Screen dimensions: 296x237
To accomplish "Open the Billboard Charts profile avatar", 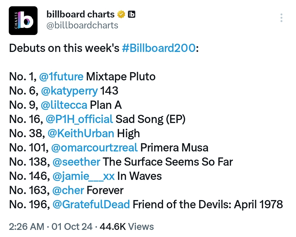I will coord(23,21).
